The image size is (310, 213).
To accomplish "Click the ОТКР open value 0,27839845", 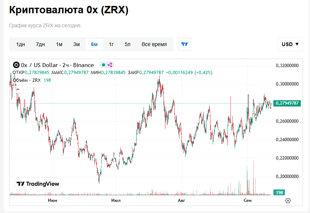I will pos(37,73).
